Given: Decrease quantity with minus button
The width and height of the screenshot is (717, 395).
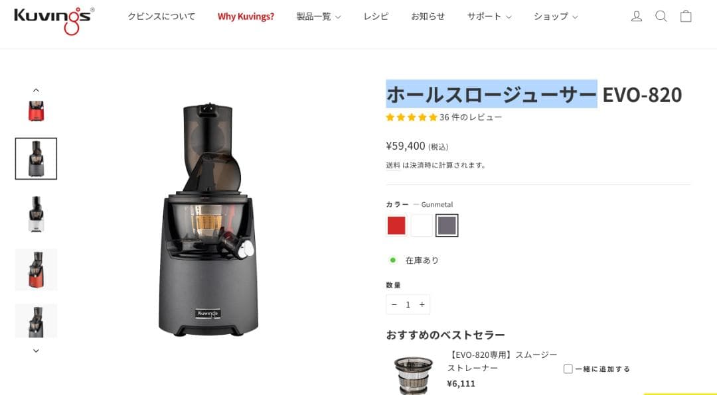Looking at the screenshot, I should [394, 305].
